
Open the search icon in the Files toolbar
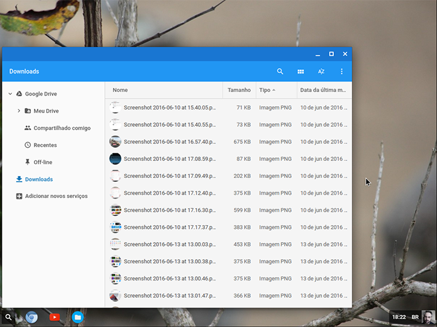(x=280, y=71)
